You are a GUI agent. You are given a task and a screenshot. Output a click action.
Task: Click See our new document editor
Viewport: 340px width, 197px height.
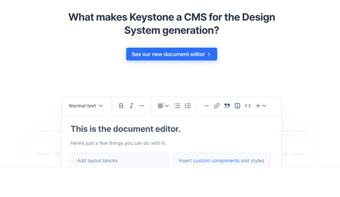(x=172, y=54)
